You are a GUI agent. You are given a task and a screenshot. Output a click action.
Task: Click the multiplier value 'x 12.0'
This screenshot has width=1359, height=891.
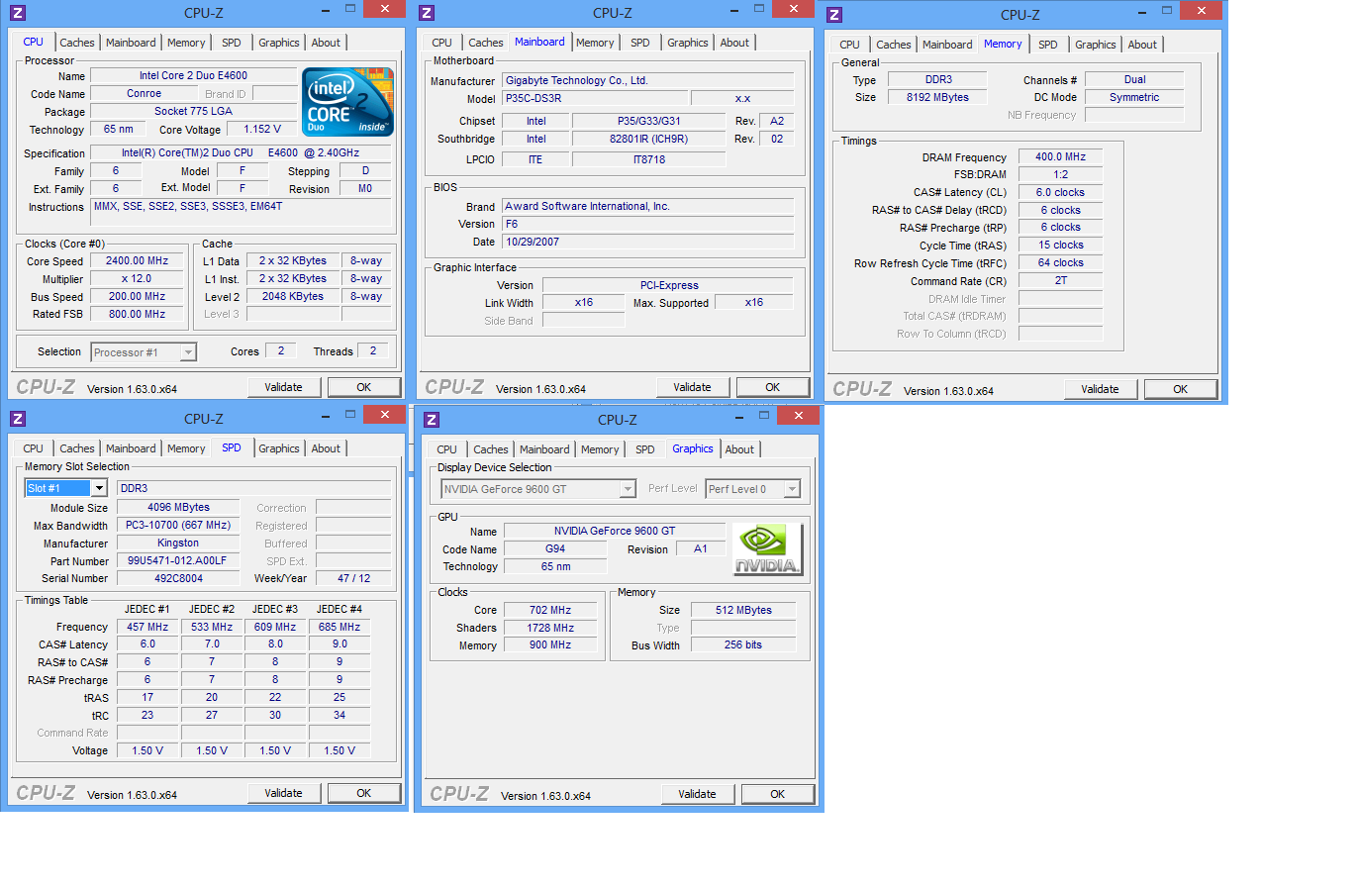click(x=138, y=279)
